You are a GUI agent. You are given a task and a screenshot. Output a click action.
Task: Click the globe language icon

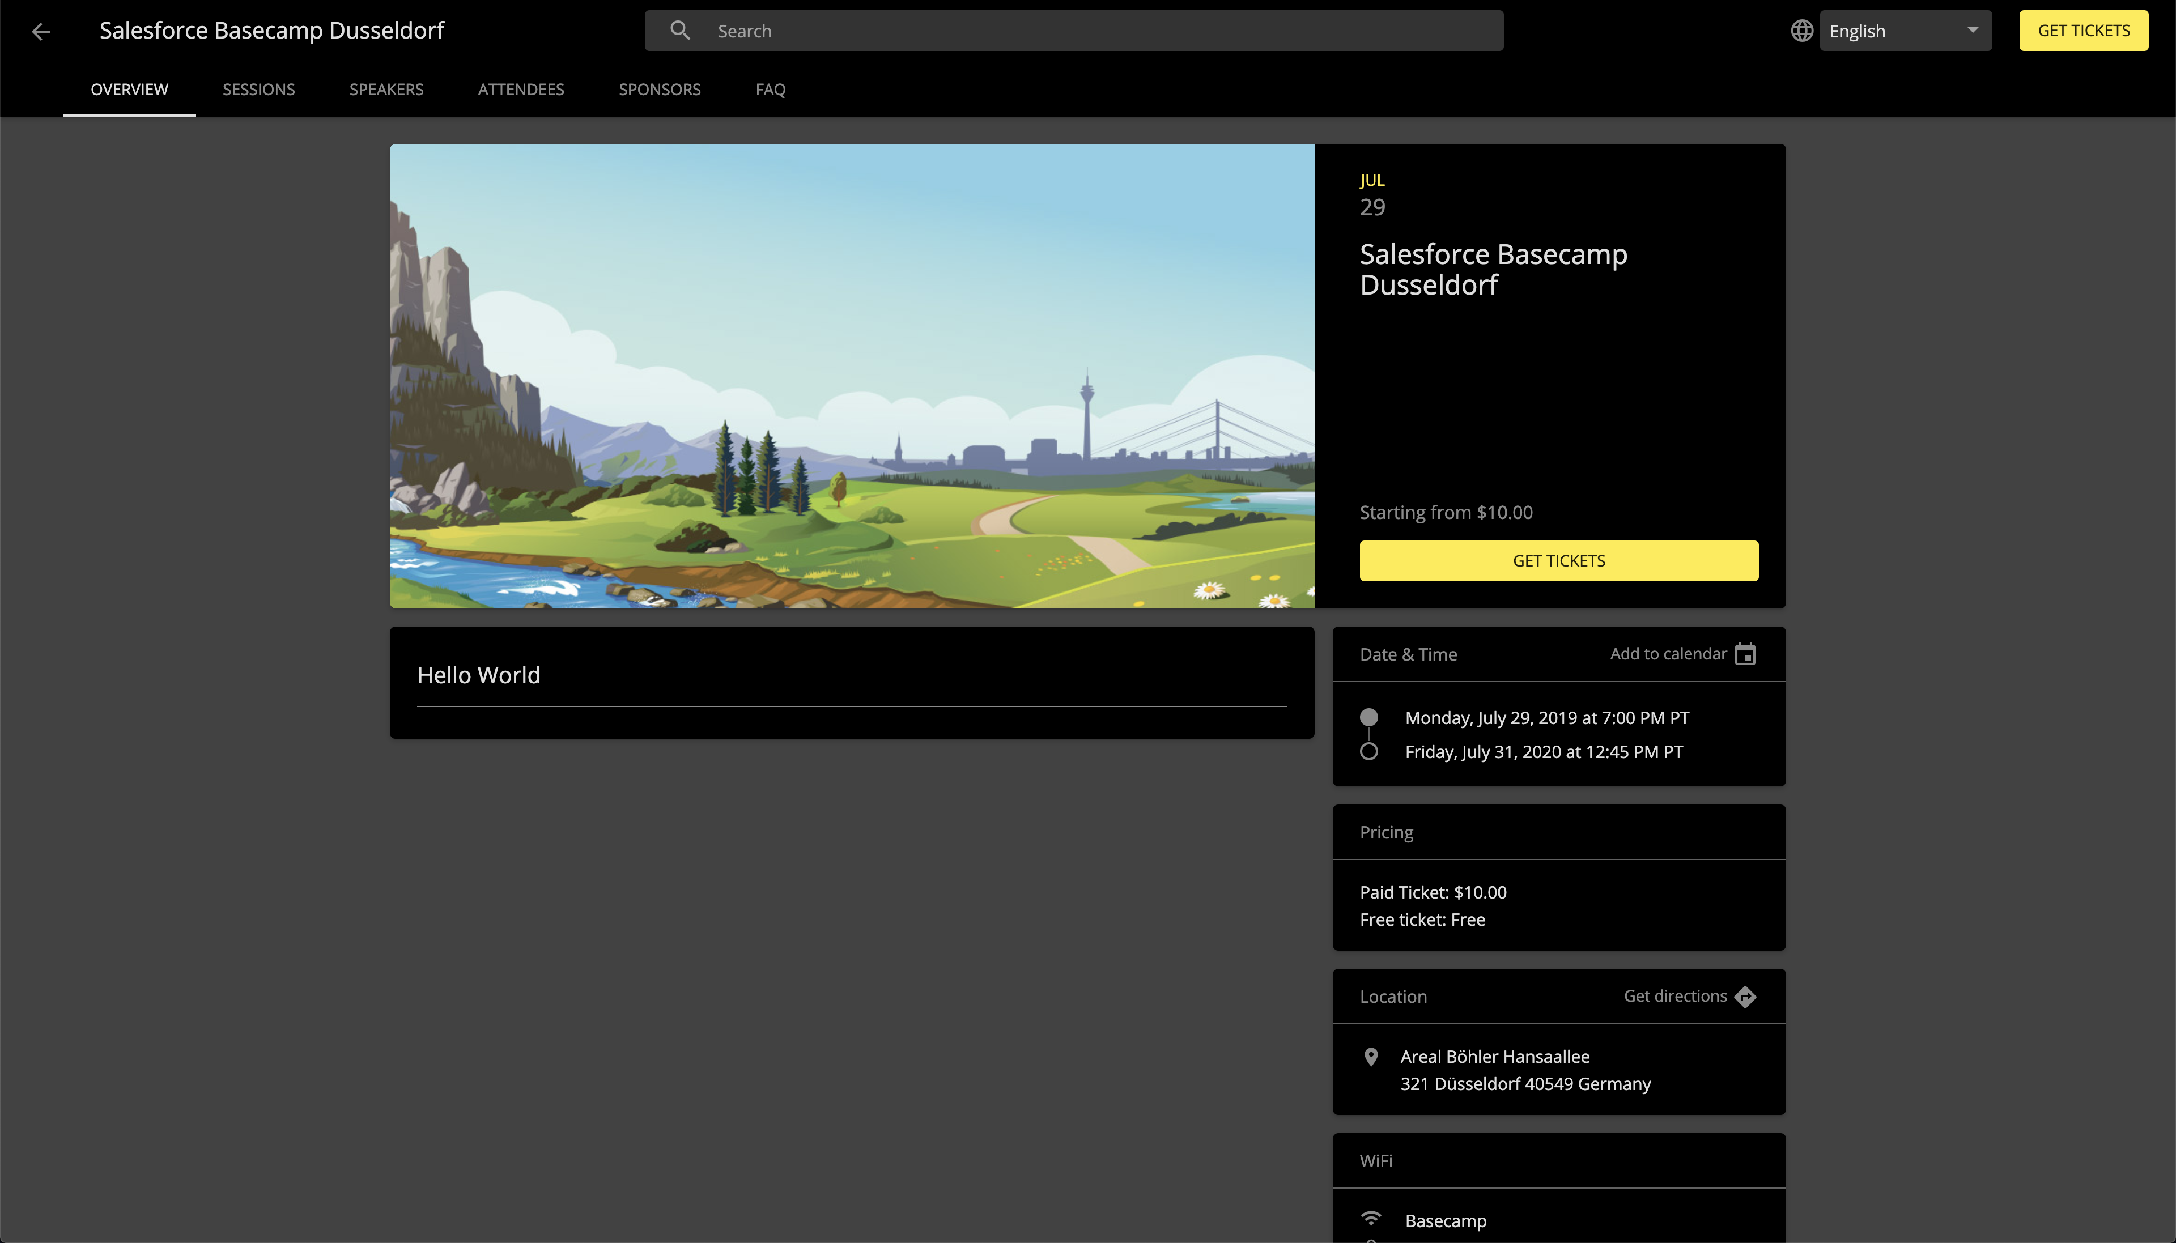1801,31
